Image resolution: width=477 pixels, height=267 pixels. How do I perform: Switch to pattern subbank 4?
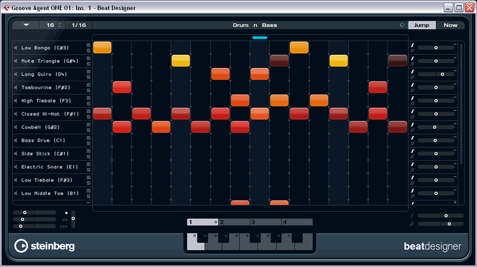[297, 222]
